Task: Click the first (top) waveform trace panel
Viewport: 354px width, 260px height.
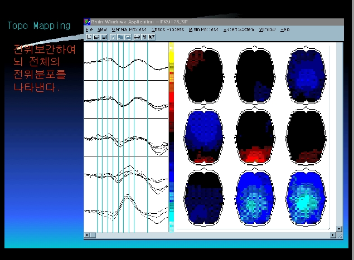Action: click(126, 61)
